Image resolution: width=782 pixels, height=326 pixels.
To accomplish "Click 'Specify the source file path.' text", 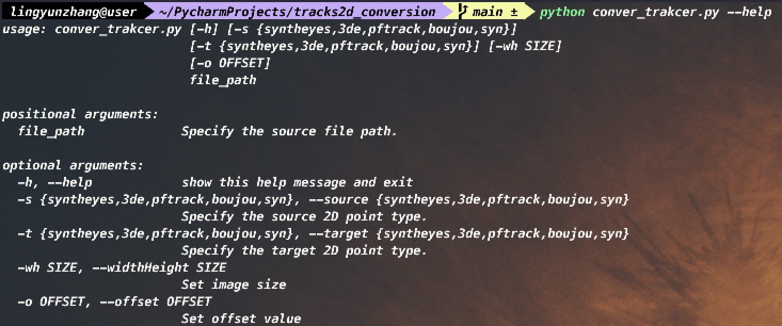I will point(289,131).
